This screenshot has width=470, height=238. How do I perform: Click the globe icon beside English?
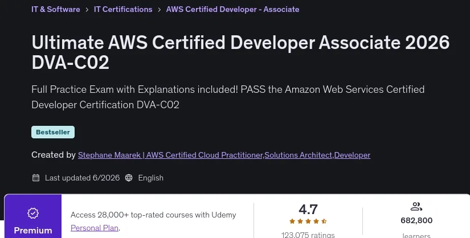(129, 178)
